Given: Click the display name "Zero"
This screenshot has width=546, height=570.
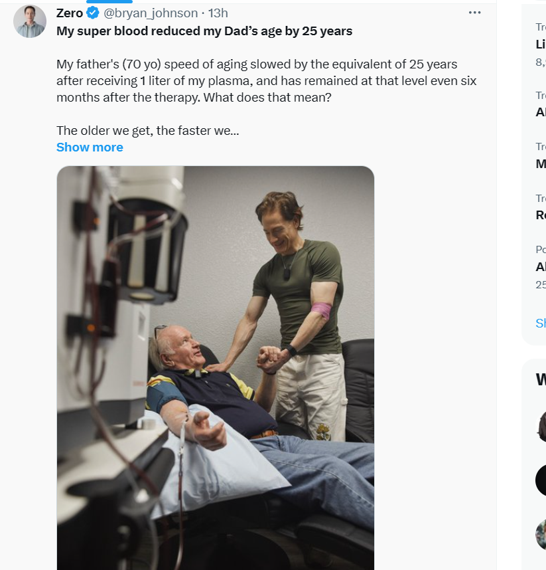Looking at the screenshot, I should (x=70, y=13).
